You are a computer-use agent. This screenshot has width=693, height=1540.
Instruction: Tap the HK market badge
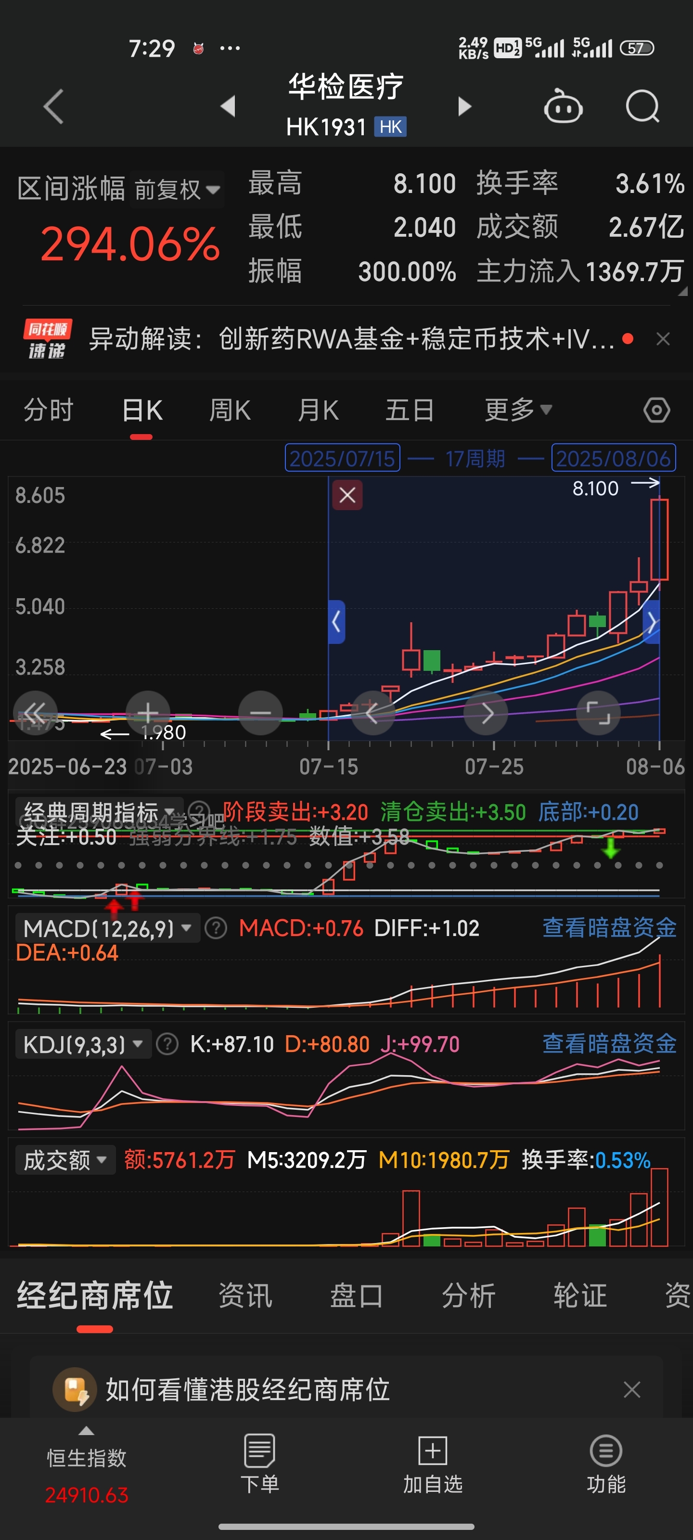pos(390,127)
